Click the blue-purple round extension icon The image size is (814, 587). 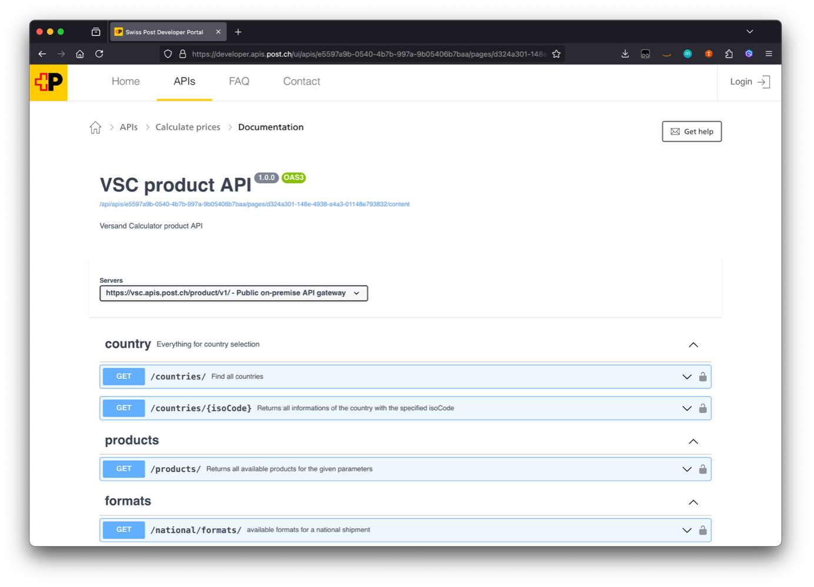(749, 54)
